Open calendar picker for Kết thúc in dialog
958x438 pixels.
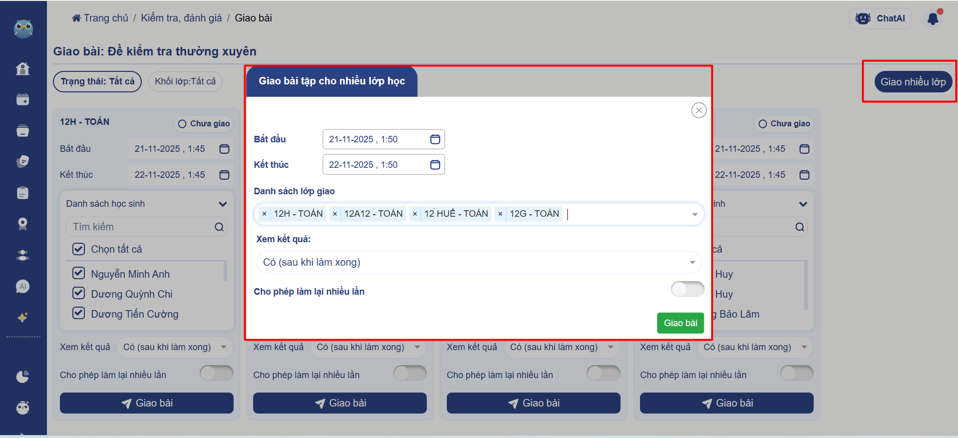click(x=435, y=165)
